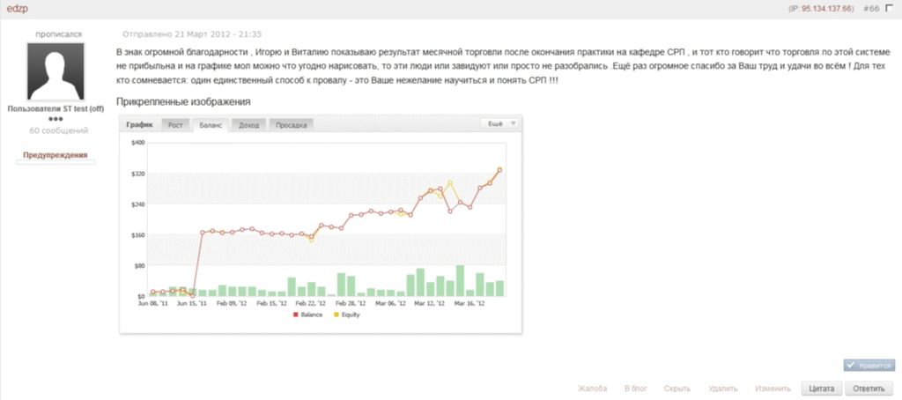Open the Доход chart tab

pyautogui.click(x=249, y=125)
